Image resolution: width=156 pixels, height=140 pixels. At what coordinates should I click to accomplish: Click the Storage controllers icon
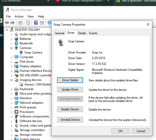[16, 130]
